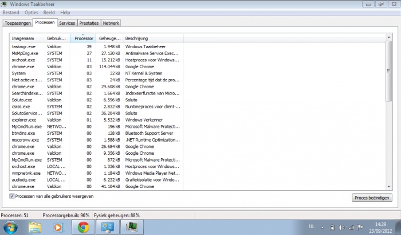Switch to the Netwerk tab
Viewport: 401px width, 235px height.
point(111,23)
